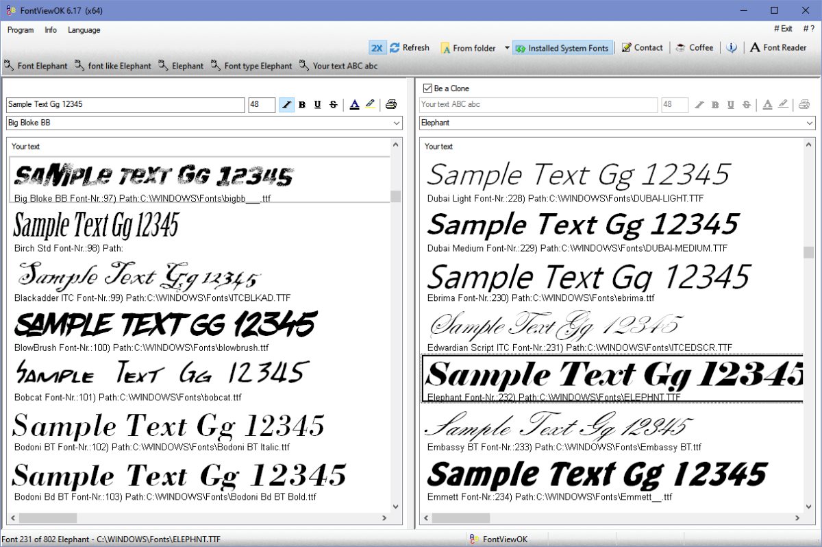Toggle underline in the right pane

click(x=730, y=105)
